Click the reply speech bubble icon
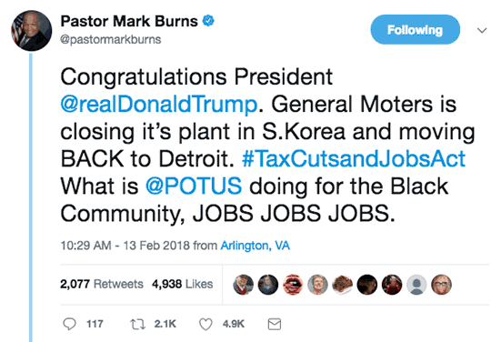This screenshot has width=491, height=342. coord(69,324)
